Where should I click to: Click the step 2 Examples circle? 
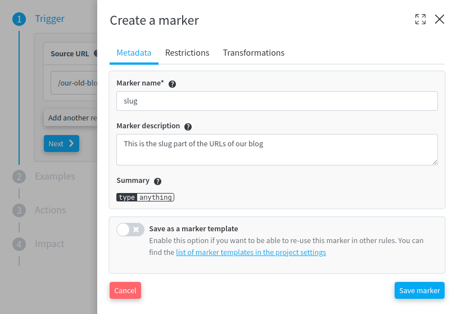pyautogui.click(x=19, y=177)
